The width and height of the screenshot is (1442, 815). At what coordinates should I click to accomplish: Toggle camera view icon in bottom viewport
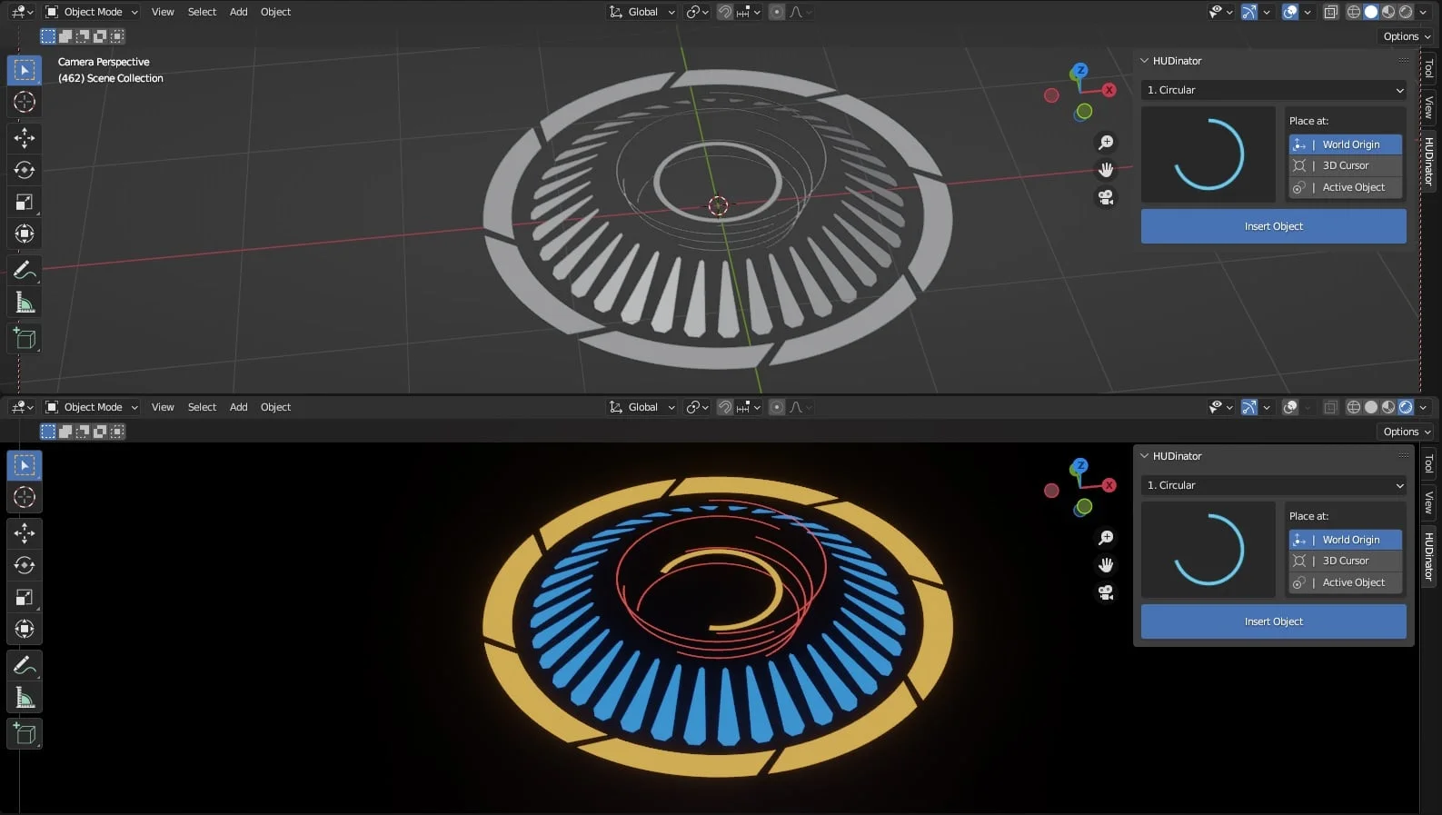pos(1106,592)
